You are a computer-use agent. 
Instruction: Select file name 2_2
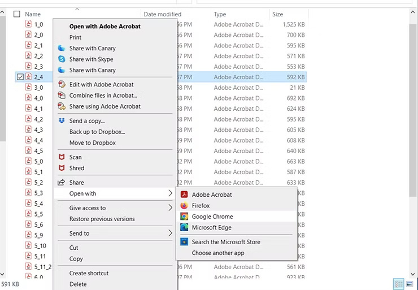(x=38, y=56)
